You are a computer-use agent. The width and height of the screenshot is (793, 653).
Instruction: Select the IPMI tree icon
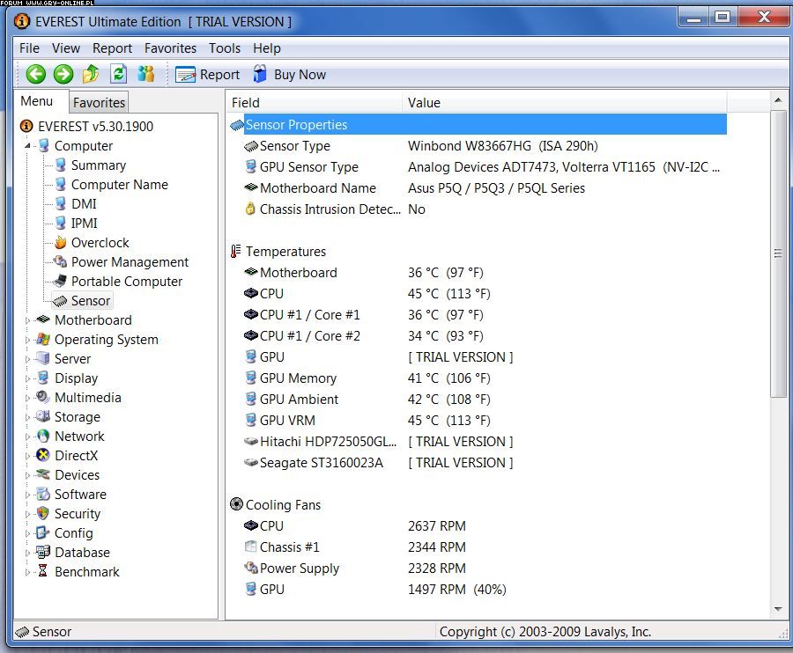61,222
